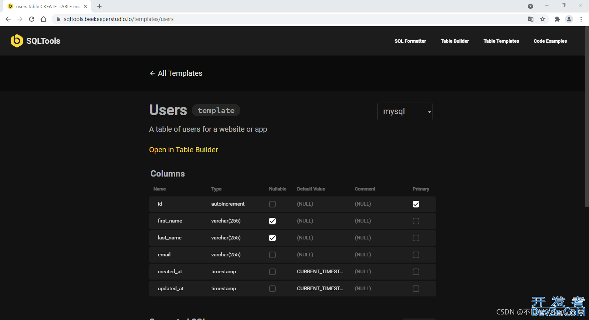Viewport: 589px width, 320px height.
Task: Uncheck Primary checkbox for id row
Action: point(416,204)
